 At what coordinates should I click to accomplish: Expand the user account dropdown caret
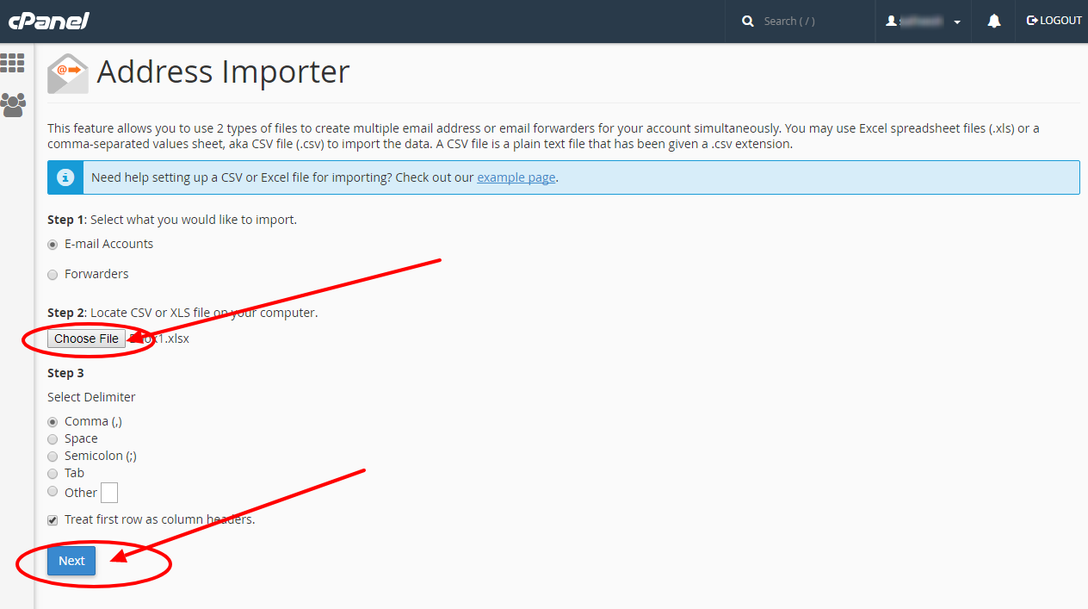[x=957, y=22]
